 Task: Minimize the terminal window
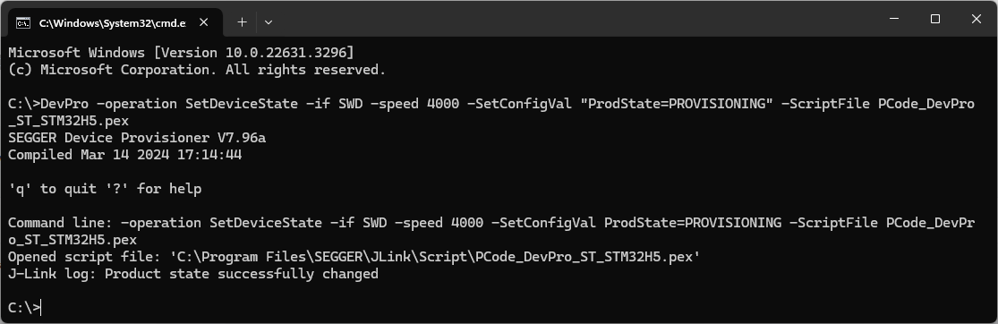[x=894, y=20]
